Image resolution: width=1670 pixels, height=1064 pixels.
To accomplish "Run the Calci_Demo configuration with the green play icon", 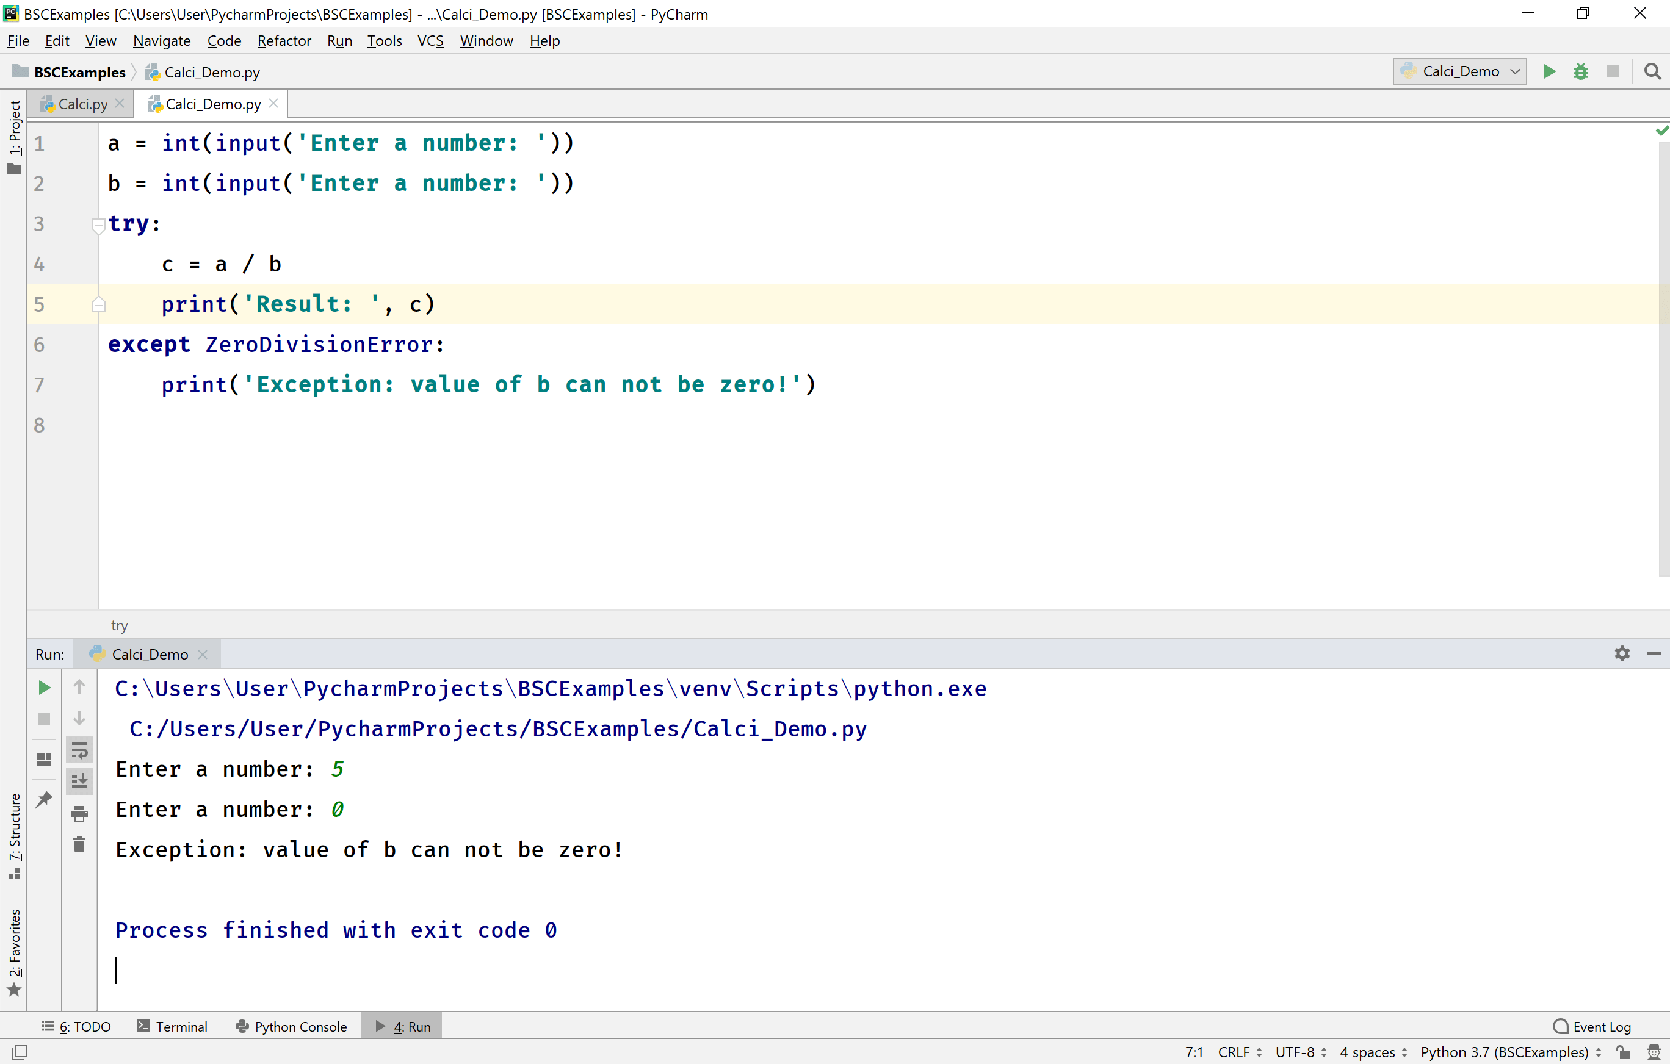I will [1550, 71].
